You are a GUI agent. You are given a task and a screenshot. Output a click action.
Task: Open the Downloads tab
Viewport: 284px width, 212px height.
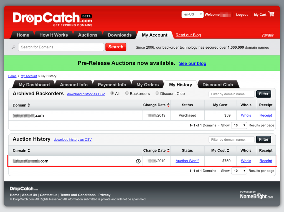pyautogui.click(x=120, y=35)
